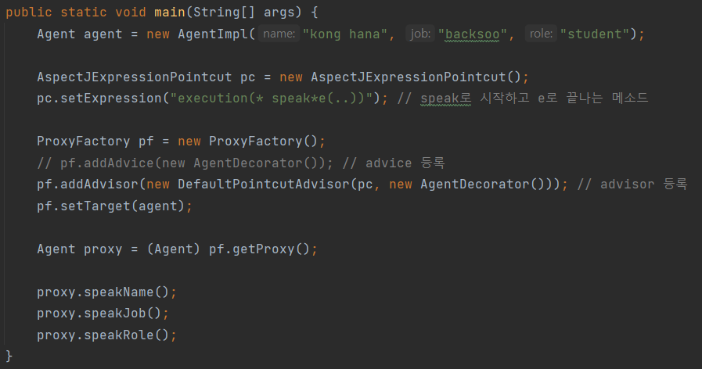Click the "backsoo" string with typo underline
The height and width of the screenshot is (369, 702).
pyautogui.click(x=473, y=34)
